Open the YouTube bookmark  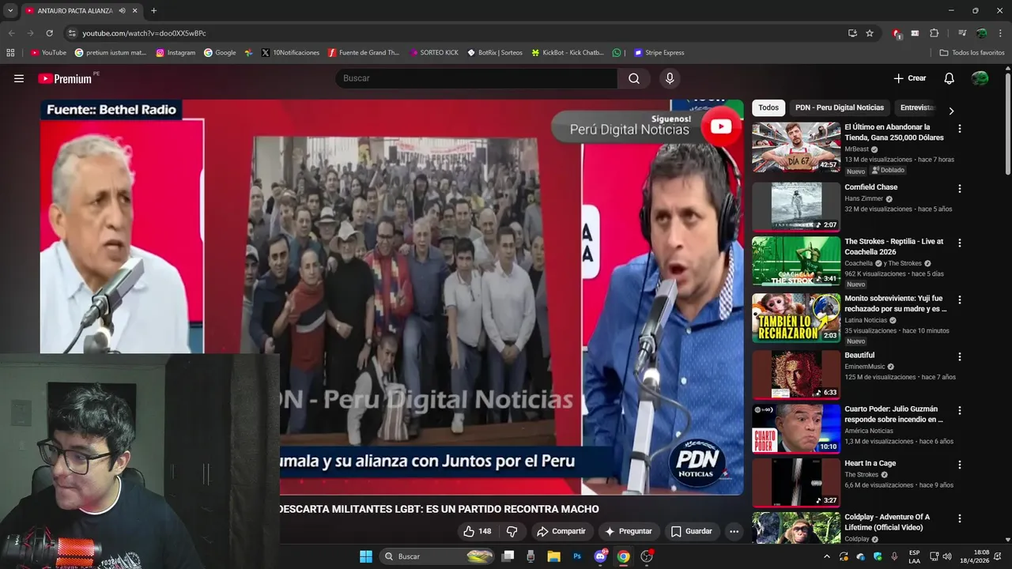pyautogui.click(x=48, y=53)
